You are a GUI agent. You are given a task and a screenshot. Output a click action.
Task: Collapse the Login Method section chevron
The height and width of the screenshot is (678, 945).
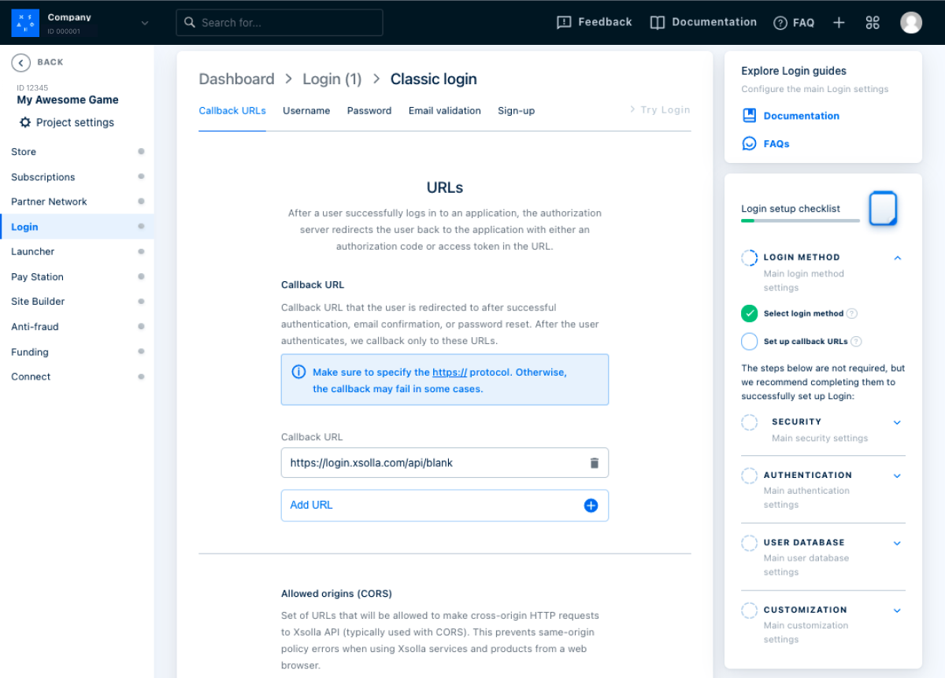(897, 257)
